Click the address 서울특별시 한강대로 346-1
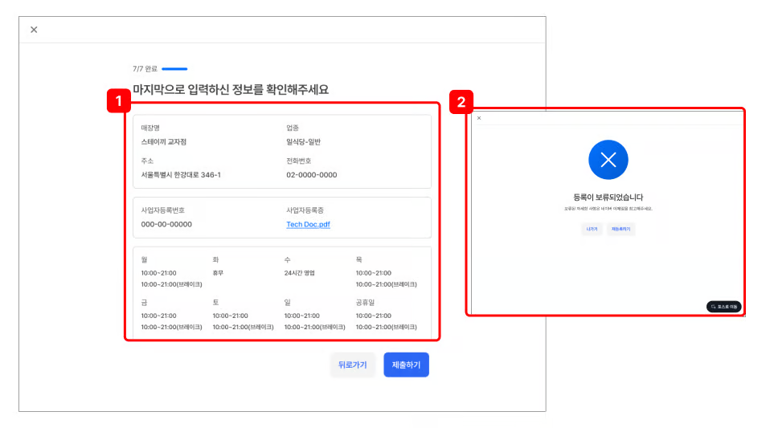 [181, 175]
